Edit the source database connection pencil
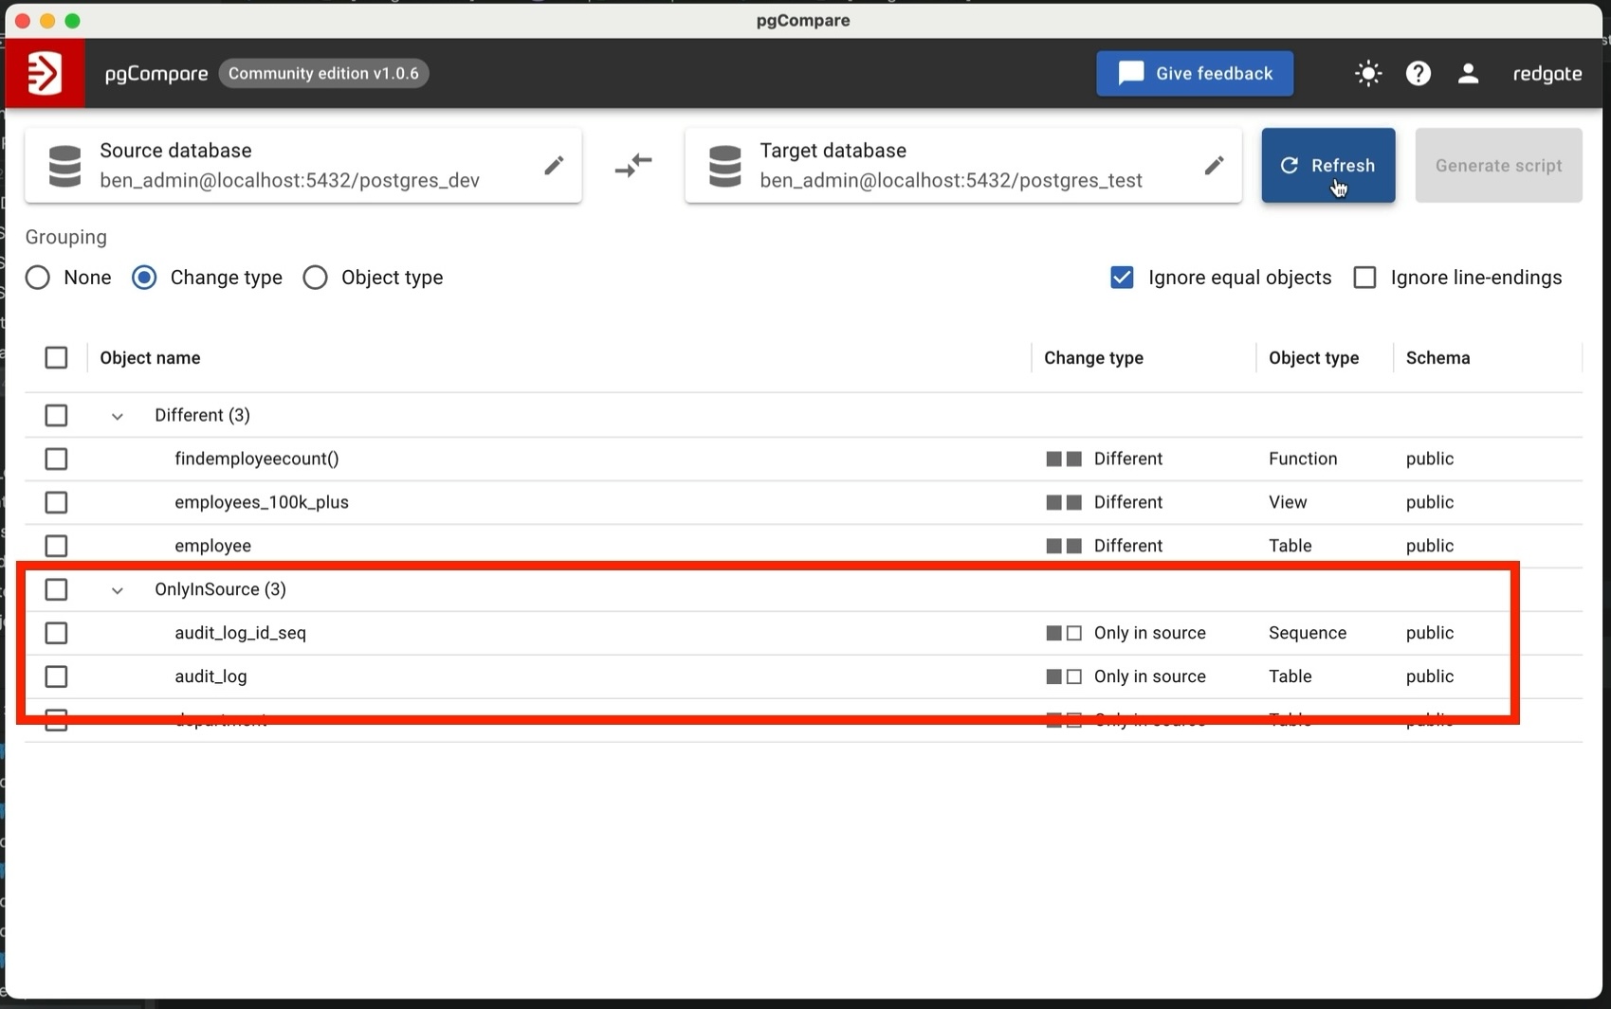Image resolution: width=1611 pixels, height=1009 pixels. pyautogui.click(x=554, y=166)
